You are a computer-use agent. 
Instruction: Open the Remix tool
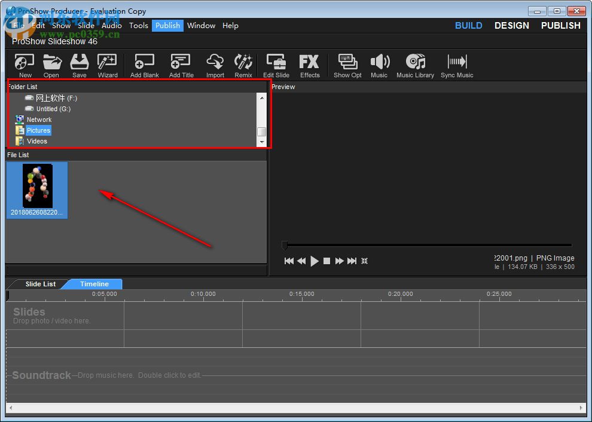pyautogui.click(x=243, y=65)
